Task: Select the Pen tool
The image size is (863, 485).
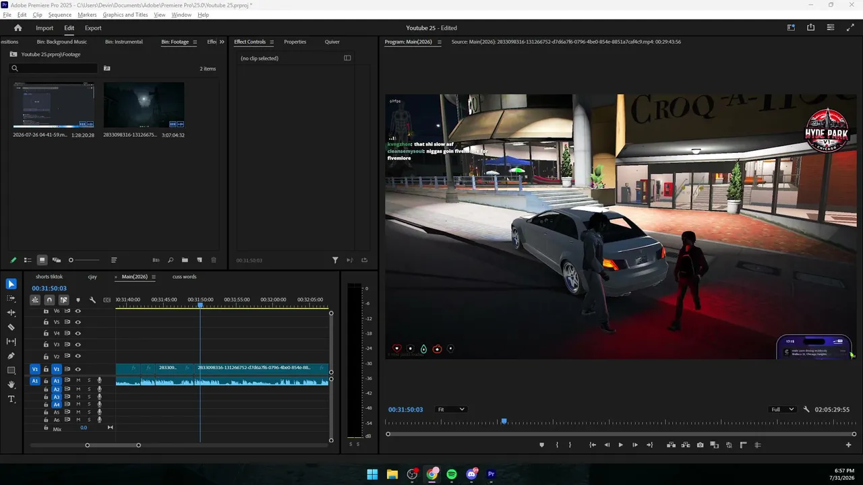Action: point(11,356)
